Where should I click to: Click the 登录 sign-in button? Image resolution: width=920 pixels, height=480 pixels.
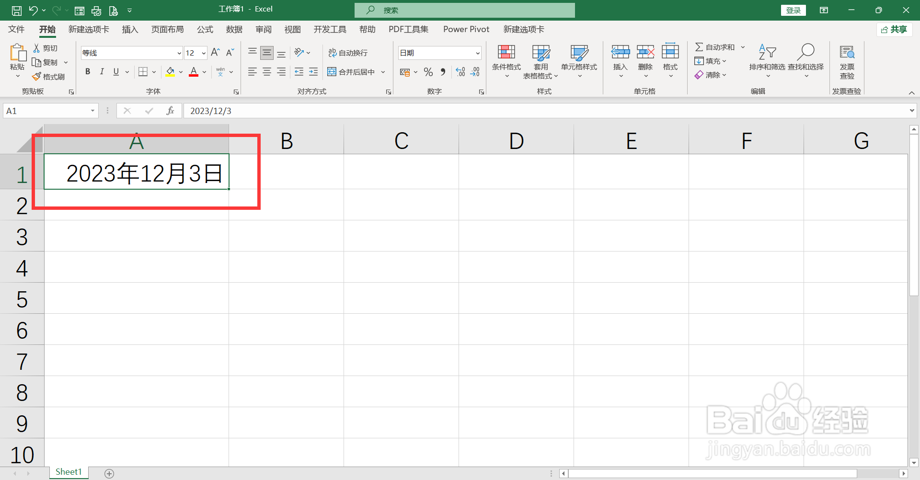point(793,10)
